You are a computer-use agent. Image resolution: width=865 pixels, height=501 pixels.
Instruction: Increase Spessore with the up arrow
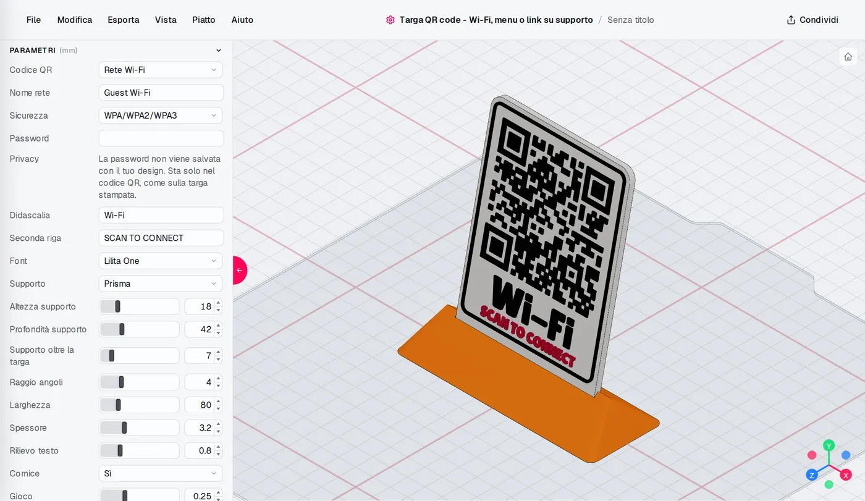[218, 425]
